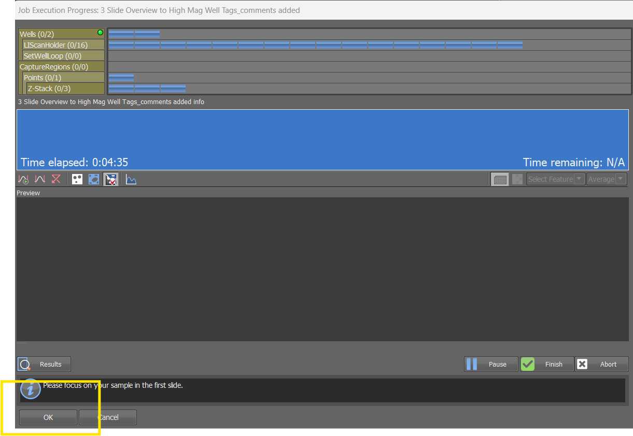Confirm the focus prompt with OK
The image size is (633, 436).
coord(48,417)
